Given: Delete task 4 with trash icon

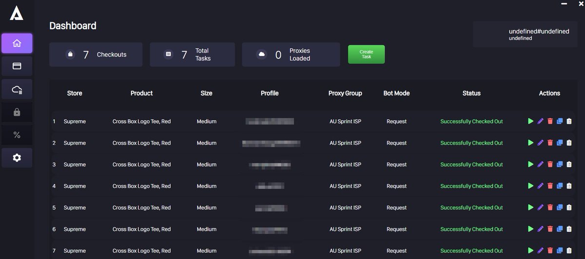Looking at the screenshot, I should [550, 186].
